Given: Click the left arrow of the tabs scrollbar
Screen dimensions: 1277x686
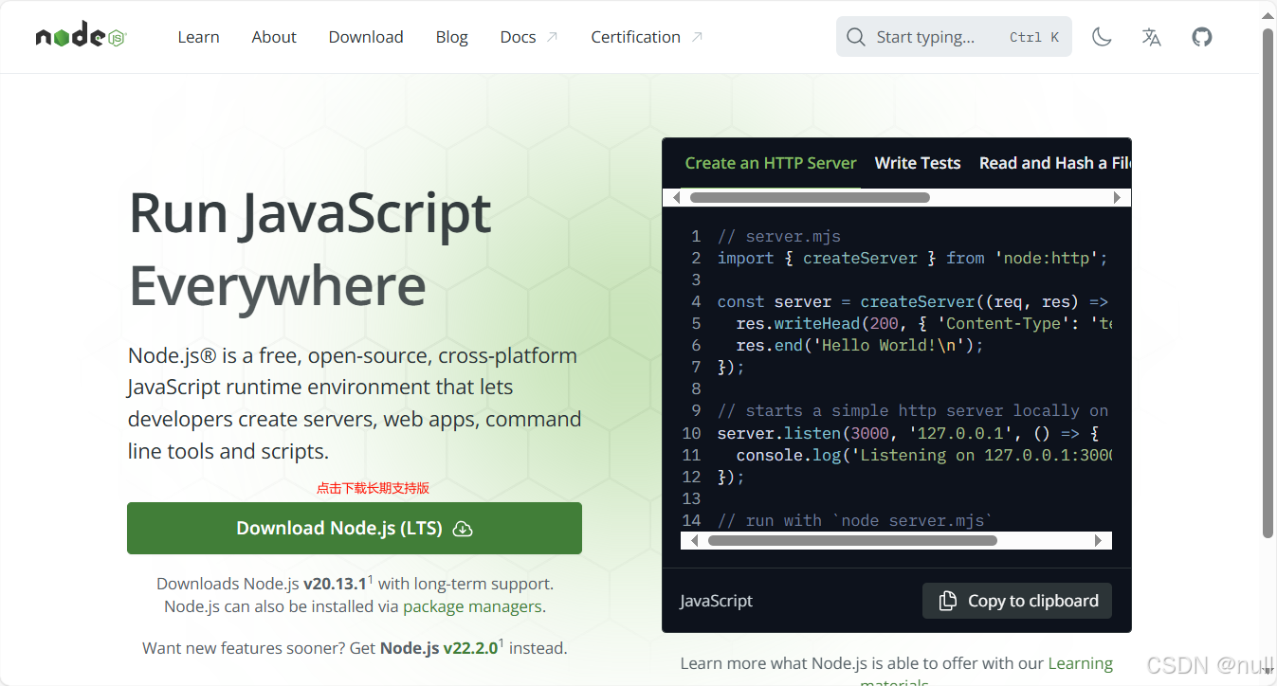Looking at the screenshot, I should (676, 198).
